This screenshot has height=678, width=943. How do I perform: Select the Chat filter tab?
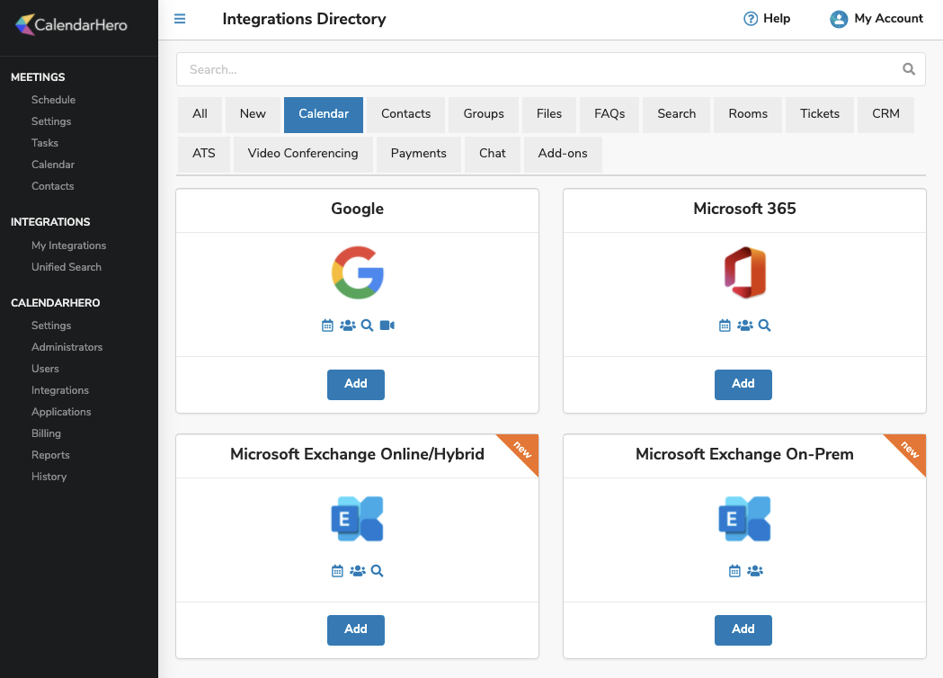click(x=493, y=154)
